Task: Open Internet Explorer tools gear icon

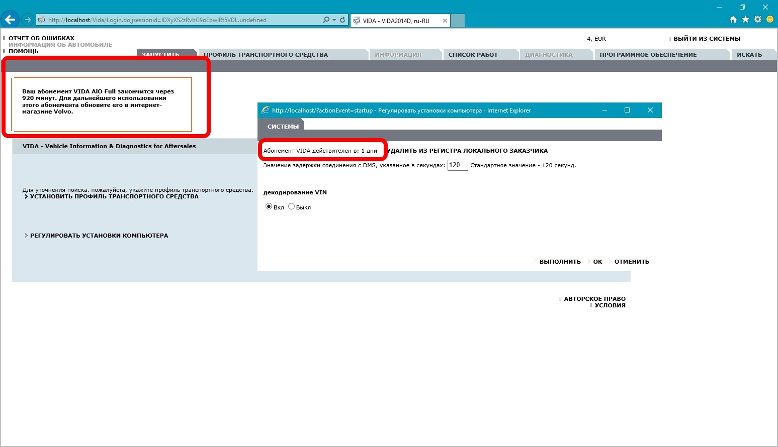Action: point(757,20)
